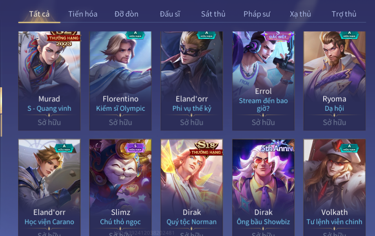Viewport: 375px width, 236px height.
Task: Switch to the Trợ thủ tab
Action: point(344,14)
